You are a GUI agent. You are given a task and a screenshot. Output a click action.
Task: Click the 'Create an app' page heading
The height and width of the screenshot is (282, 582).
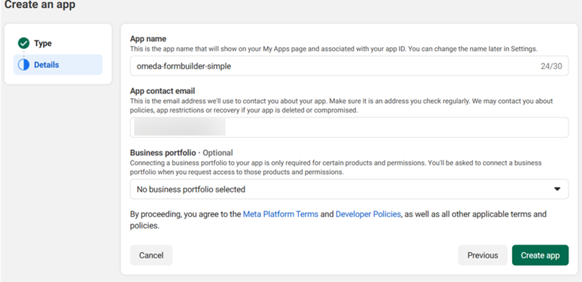40,5
